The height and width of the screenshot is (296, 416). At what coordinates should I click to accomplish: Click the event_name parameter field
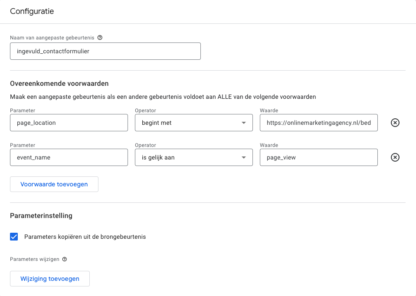click(x=69, y=157)
